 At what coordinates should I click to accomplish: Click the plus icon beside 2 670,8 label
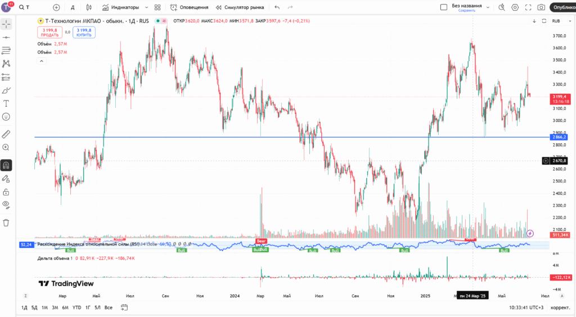coord(546,161)
